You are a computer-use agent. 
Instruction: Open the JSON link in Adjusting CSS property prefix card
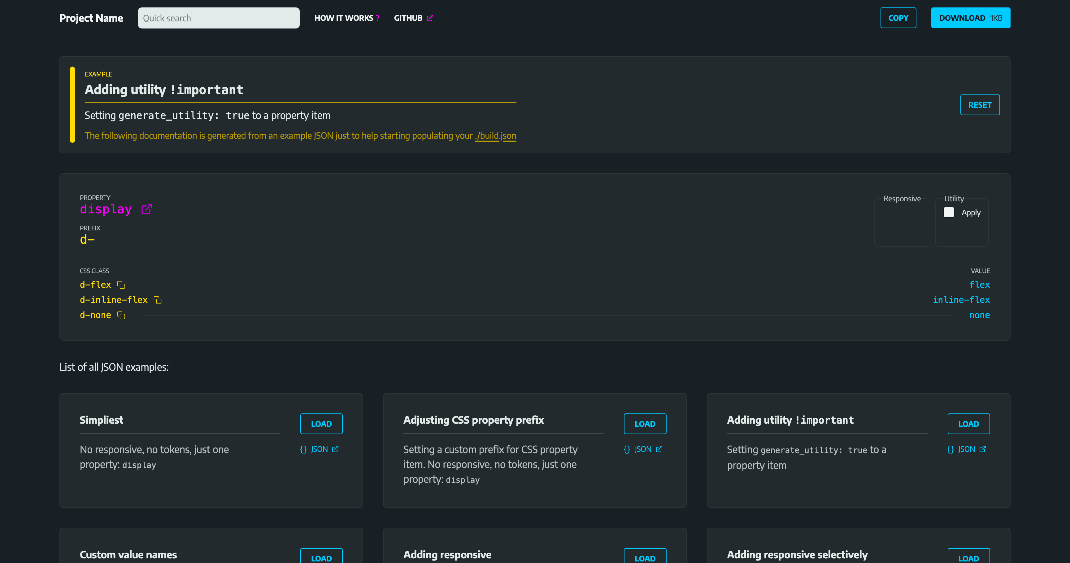tap(643, 449)
